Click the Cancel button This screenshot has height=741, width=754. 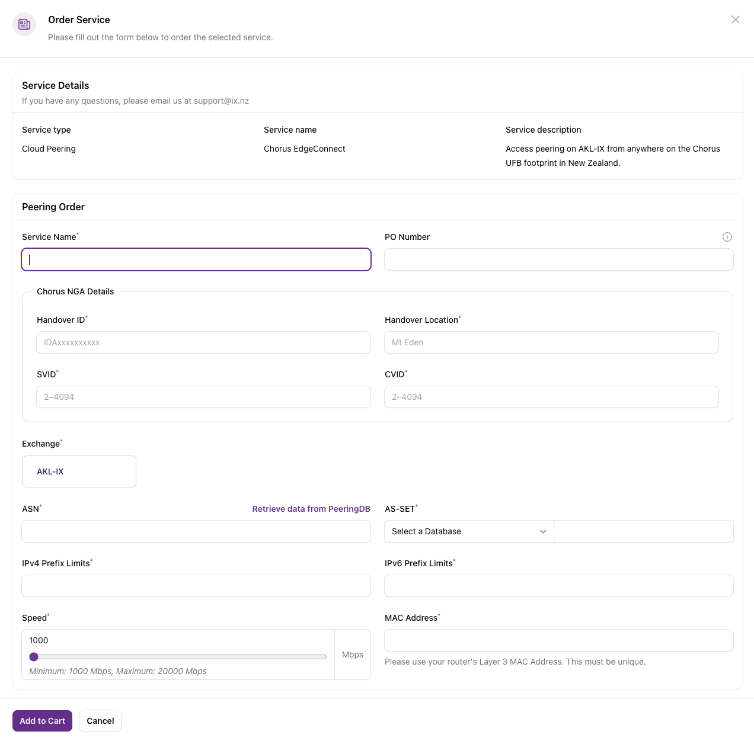[100, 721]
